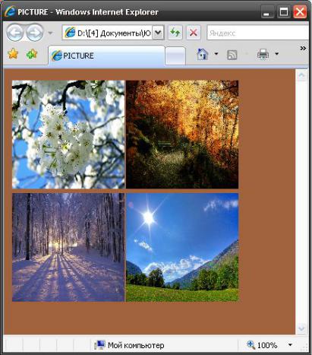Select the PICTURE tab
Screen dimensions: 312x355
click(x=106, y=55)
